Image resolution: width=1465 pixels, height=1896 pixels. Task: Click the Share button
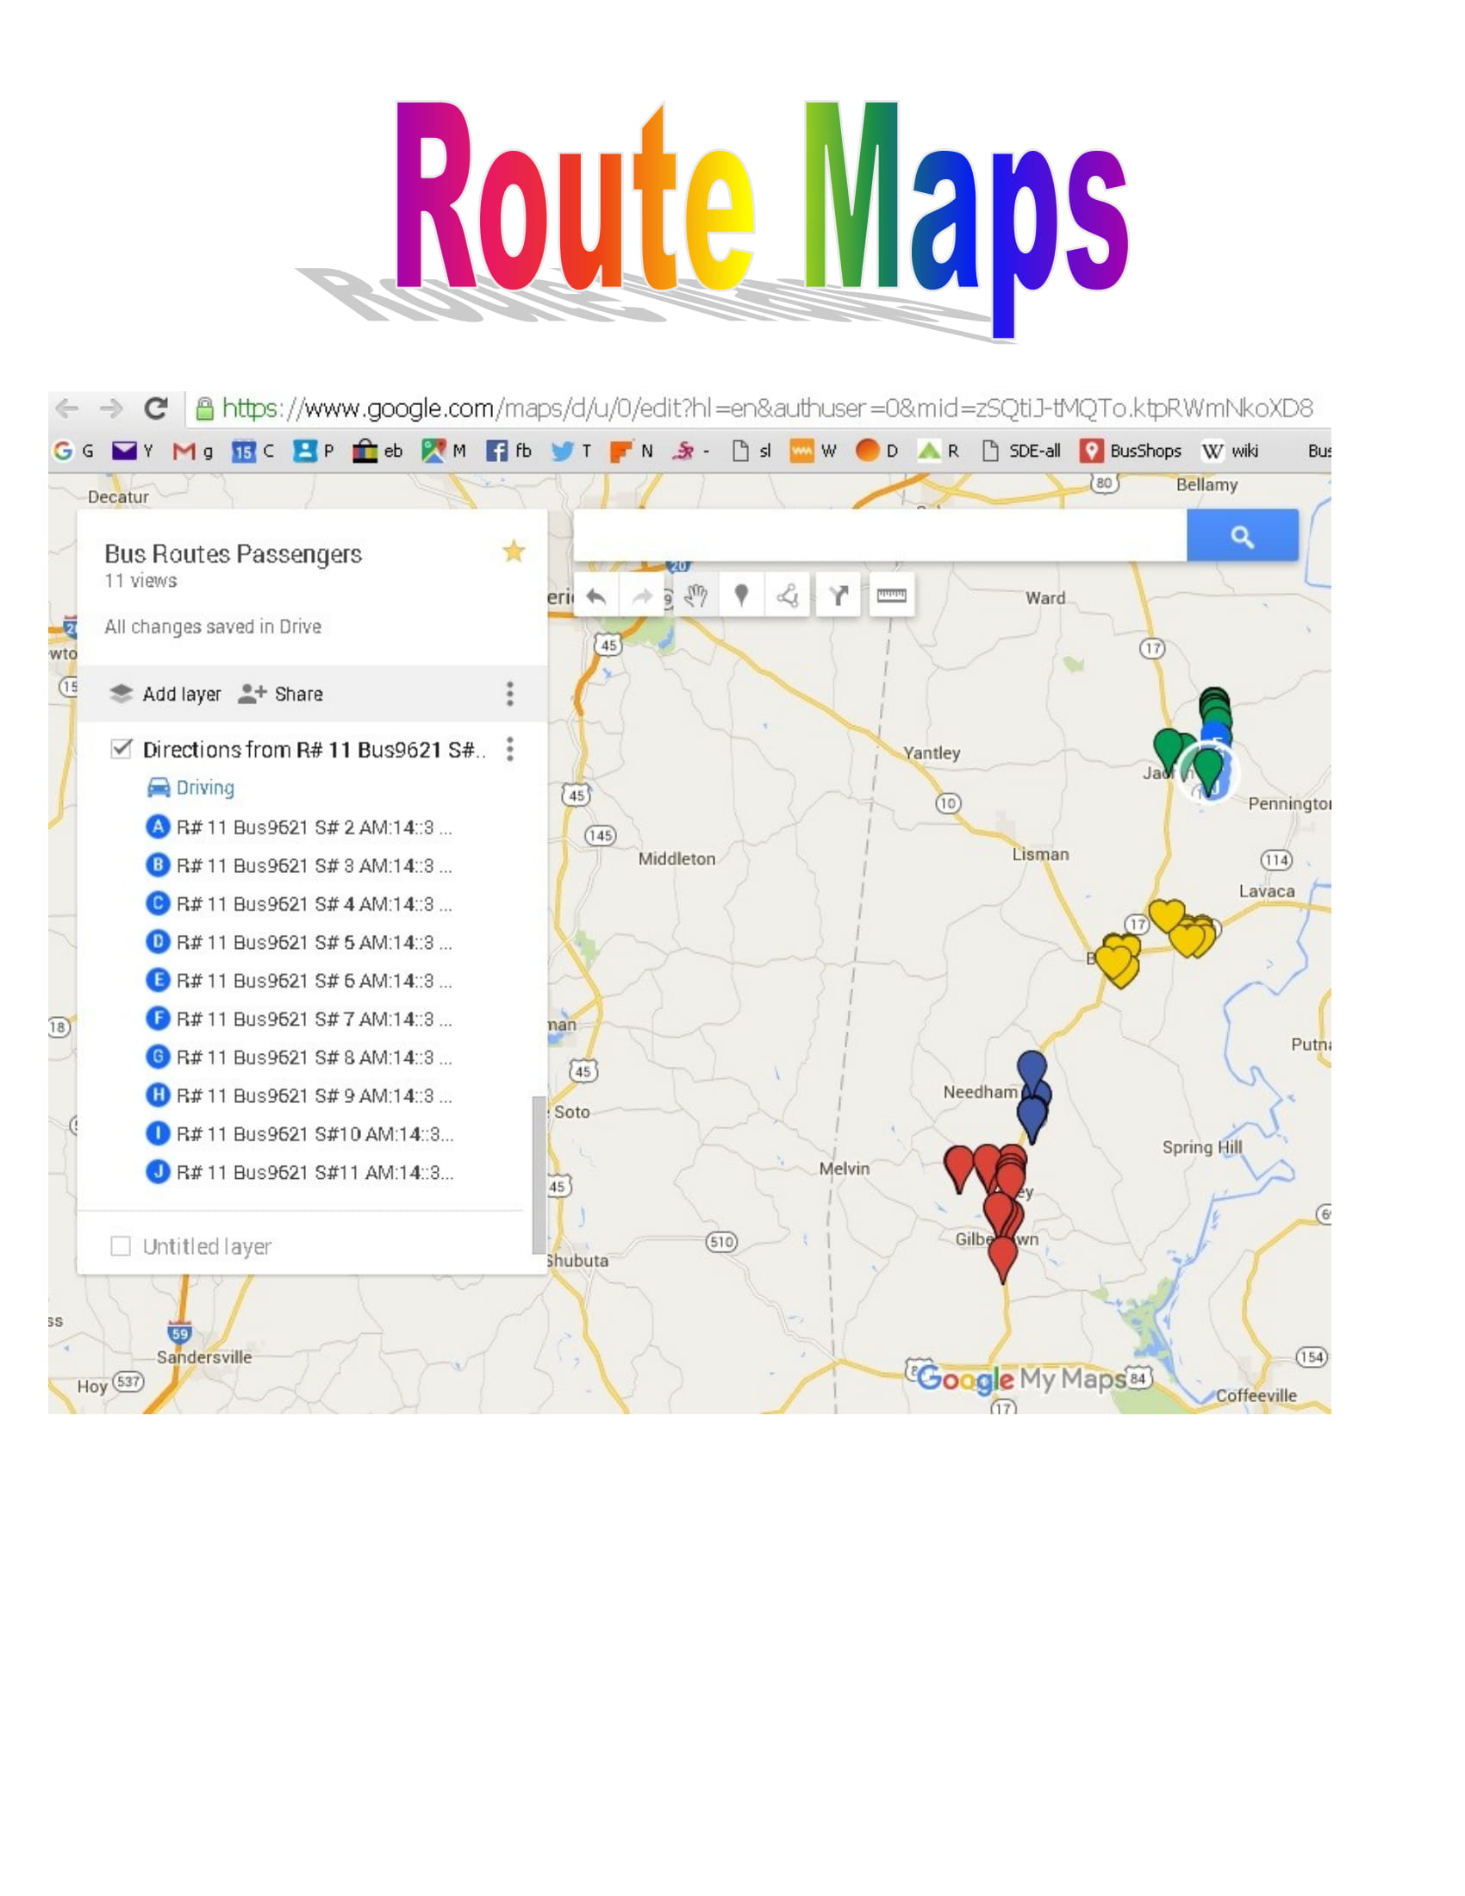tap(280, 694)
